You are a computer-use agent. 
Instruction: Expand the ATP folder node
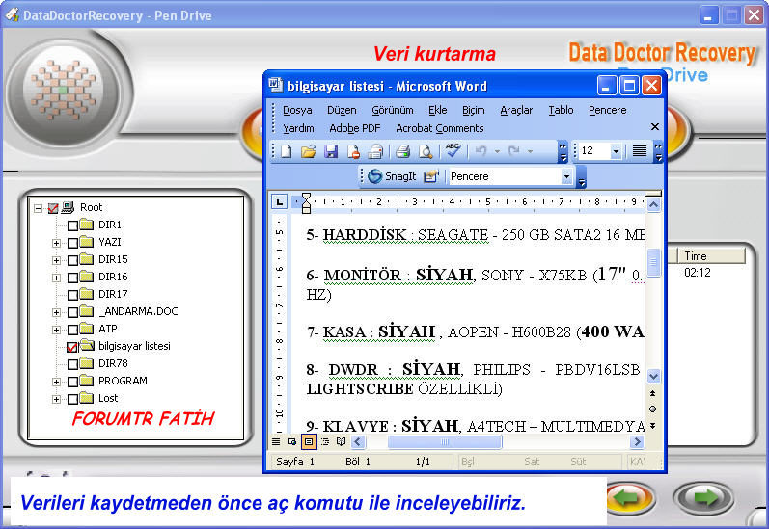56,330
